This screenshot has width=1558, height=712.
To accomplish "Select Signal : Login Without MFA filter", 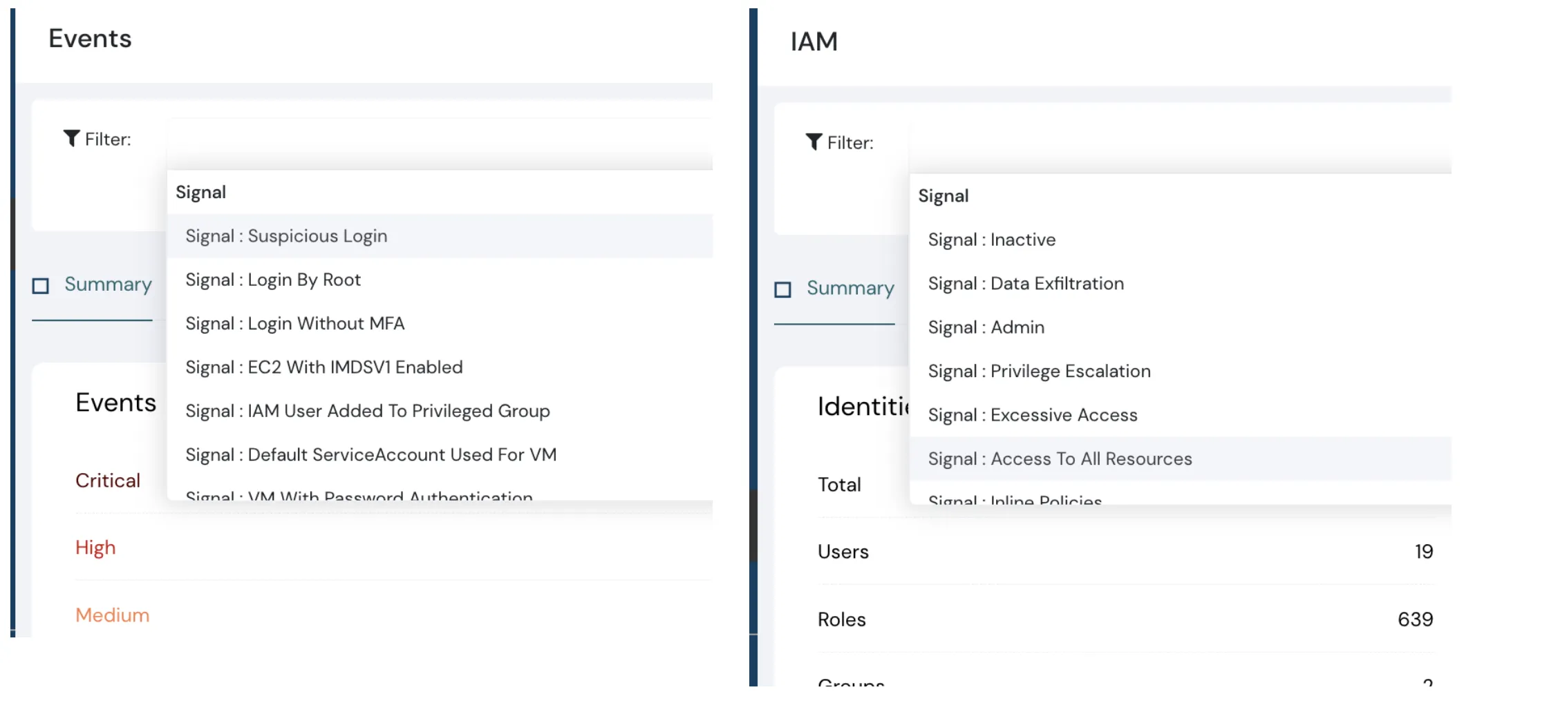I will tap(295, 323).
